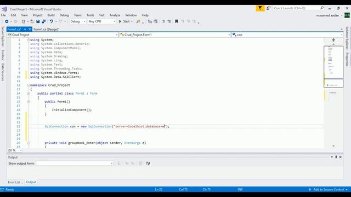Click the Find in Files toolbar icon
Image resolution: width=351 pixels, height=197 pixels.
click(138, 21)
